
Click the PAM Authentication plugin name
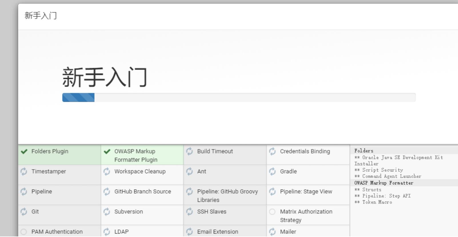point(57,232)
